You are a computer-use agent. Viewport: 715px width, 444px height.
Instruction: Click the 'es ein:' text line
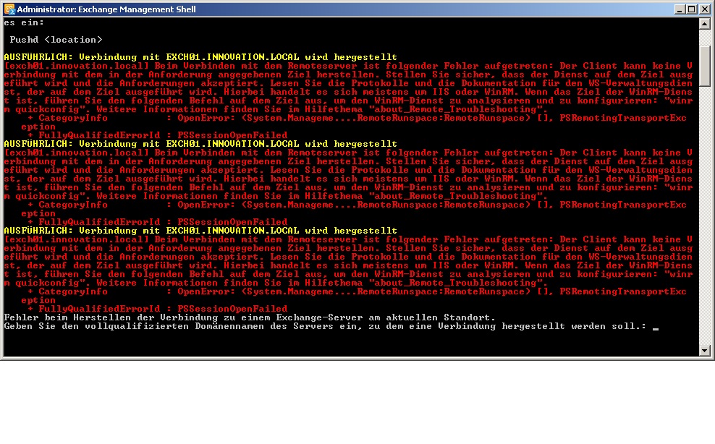(24, 22)
